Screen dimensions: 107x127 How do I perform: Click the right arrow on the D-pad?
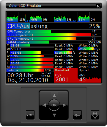pyautogui.click(x=64, y=105)
